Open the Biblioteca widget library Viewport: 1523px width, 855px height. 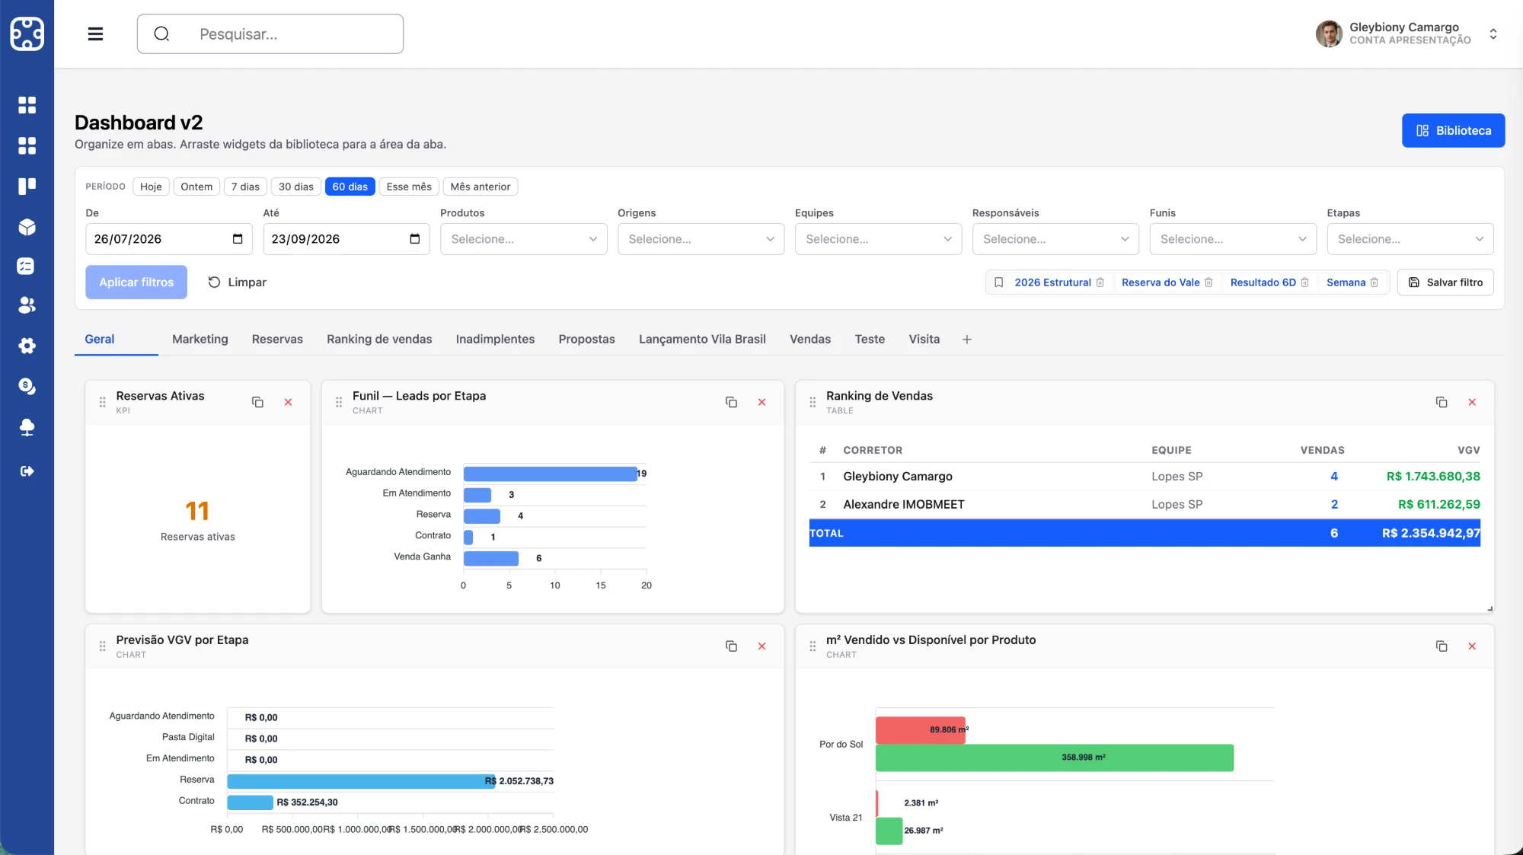(1453, 131)
